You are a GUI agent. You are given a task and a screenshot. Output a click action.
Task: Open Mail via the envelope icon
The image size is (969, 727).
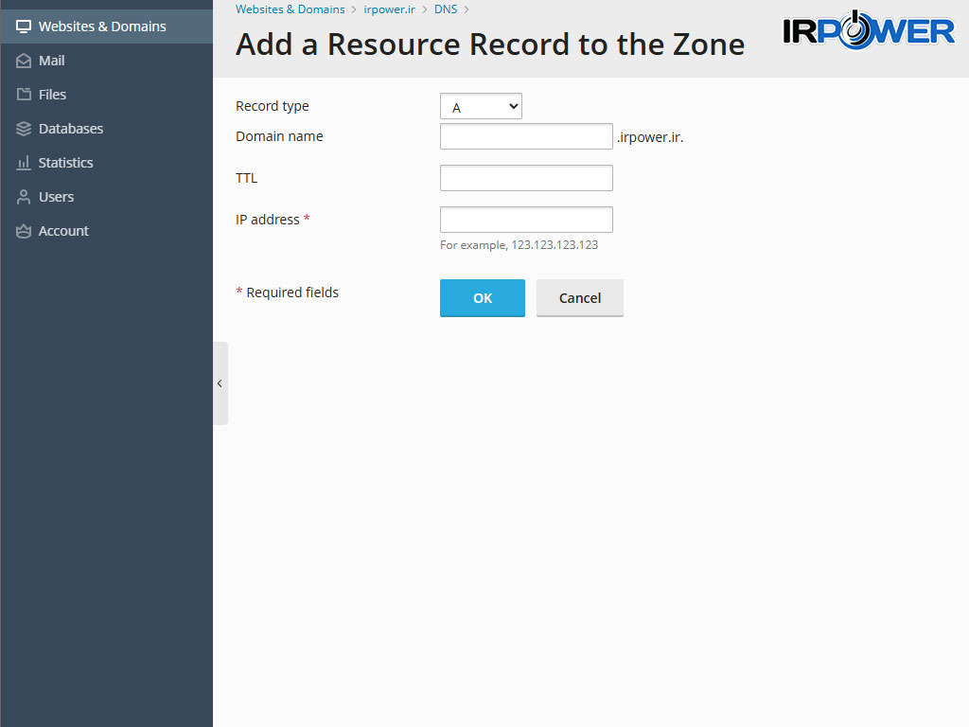24,61
